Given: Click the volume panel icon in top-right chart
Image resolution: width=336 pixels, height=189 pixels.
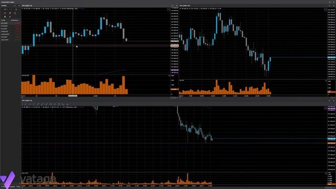Looking at the screenshot, I should click(x=326, y=80).
